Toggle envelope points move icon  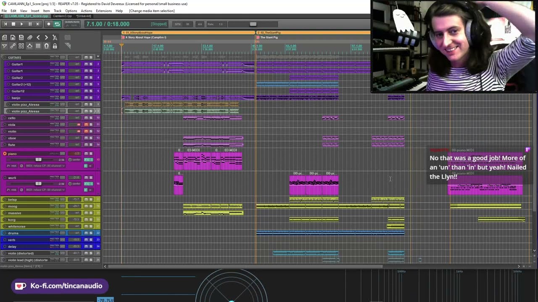pos(29,46)
